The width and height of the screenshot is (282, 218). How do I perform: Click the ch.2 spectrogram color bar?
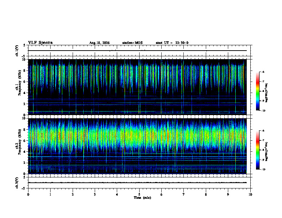click(x=257, y=150)
